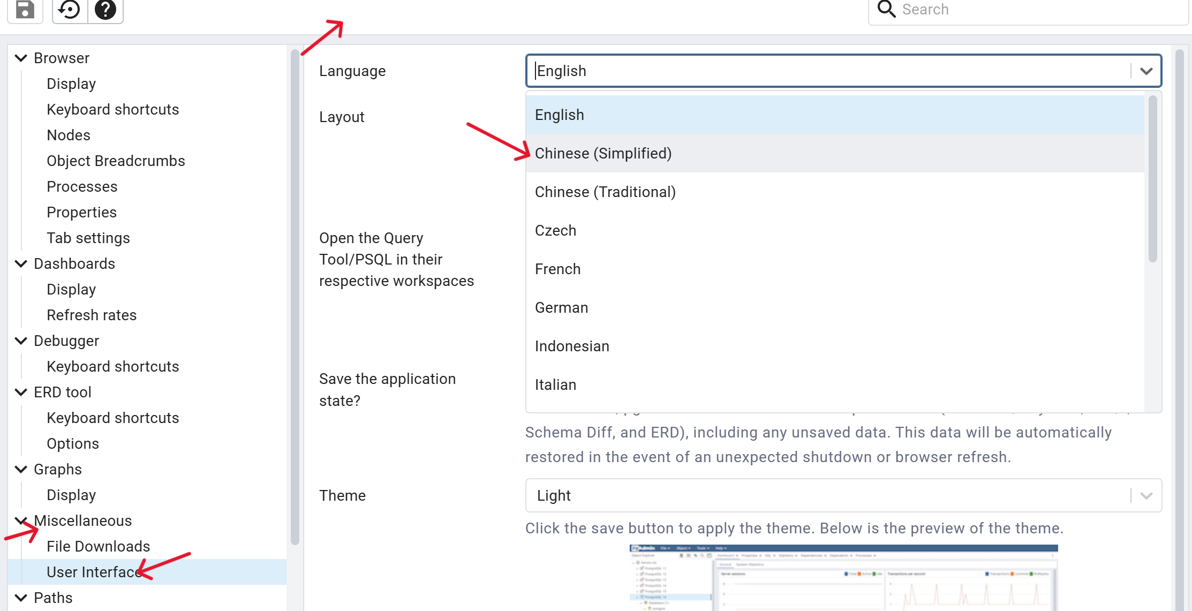Viewport: 1192px width, 611px height.
Task: Go to Tab settings under Browser
Action: click(x=88, y=238)
